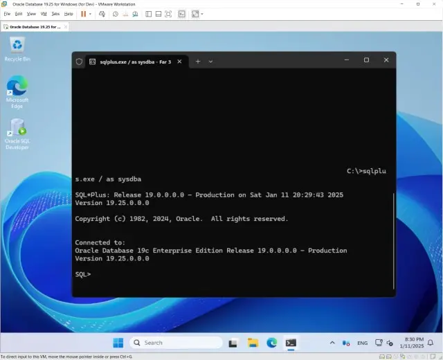Select the Oracle SQL Developer desktop shortcut
This screenshot has width=443, height=360.
(17, 134)
